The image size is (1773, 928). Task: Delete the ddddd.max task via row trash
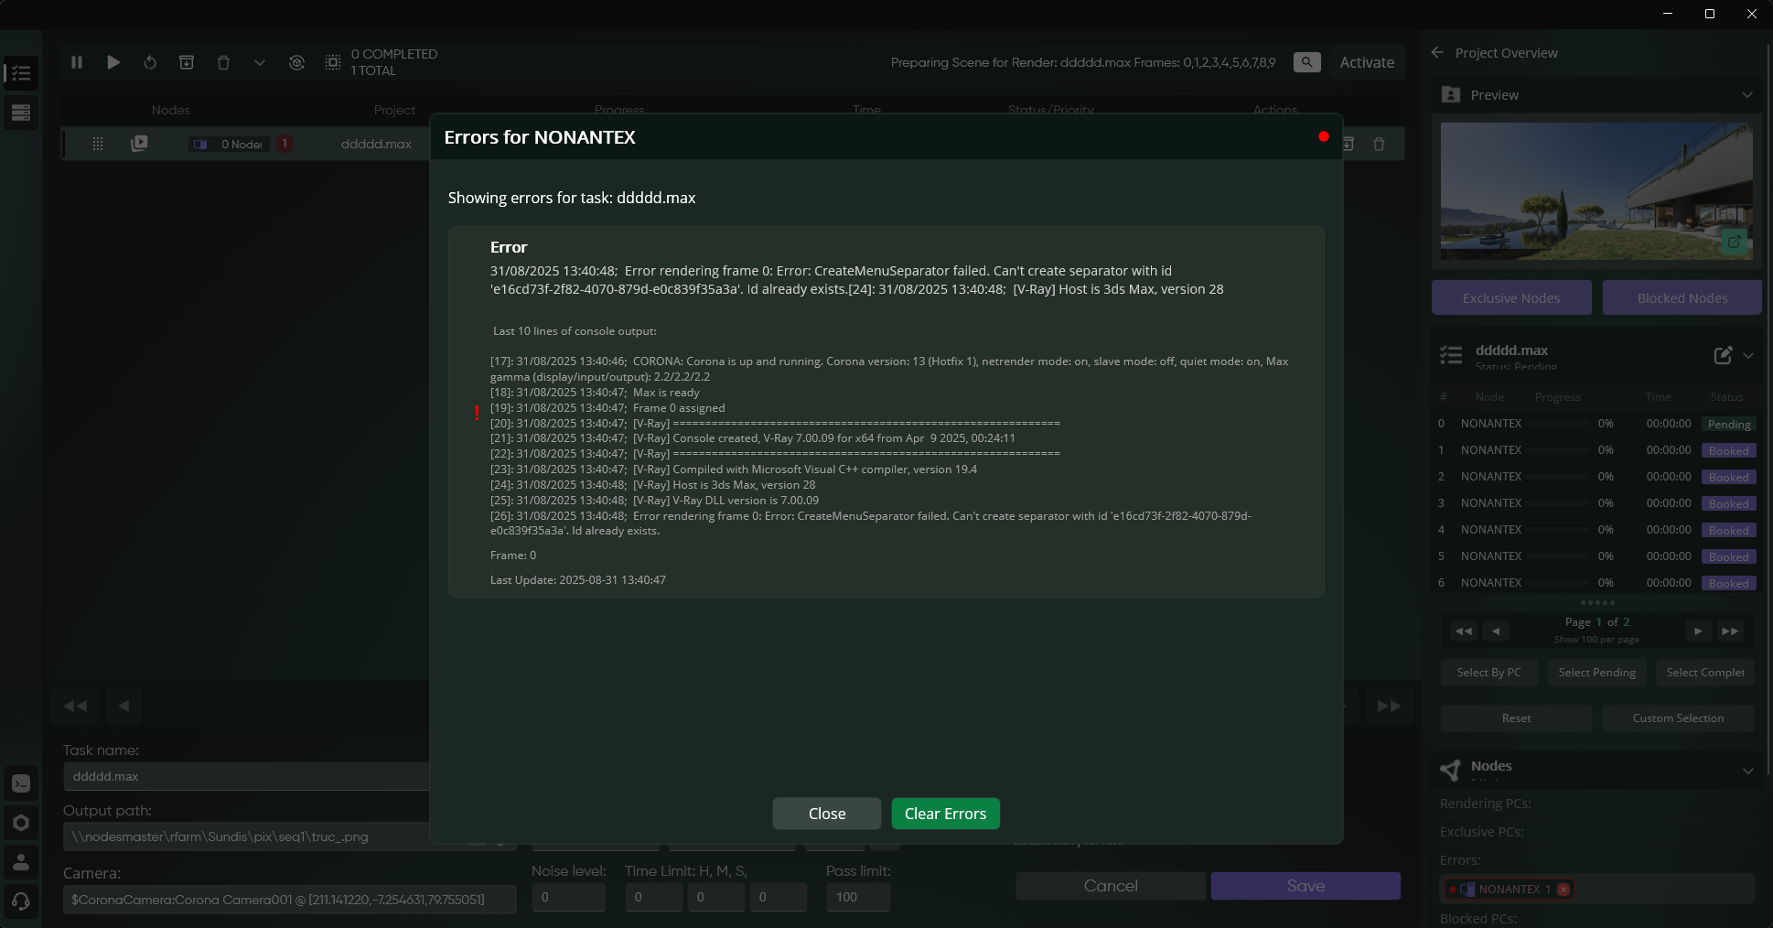pyautogui.click(x=1379, y=144)
